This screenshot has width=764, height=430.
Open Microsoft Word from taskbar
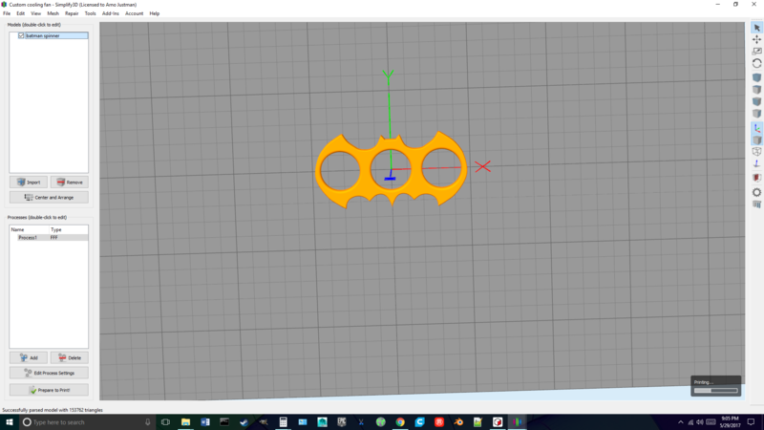pyautogui.click(x=205, y=422)
